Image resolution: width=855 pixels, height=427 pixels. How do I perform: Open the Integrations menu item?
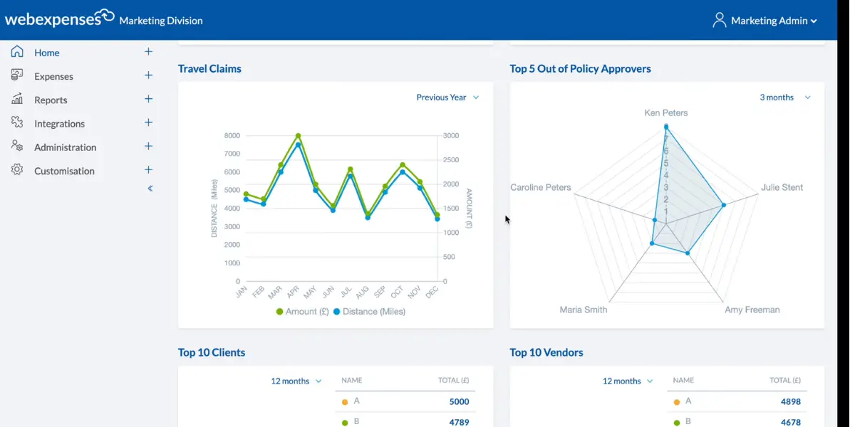59,124
